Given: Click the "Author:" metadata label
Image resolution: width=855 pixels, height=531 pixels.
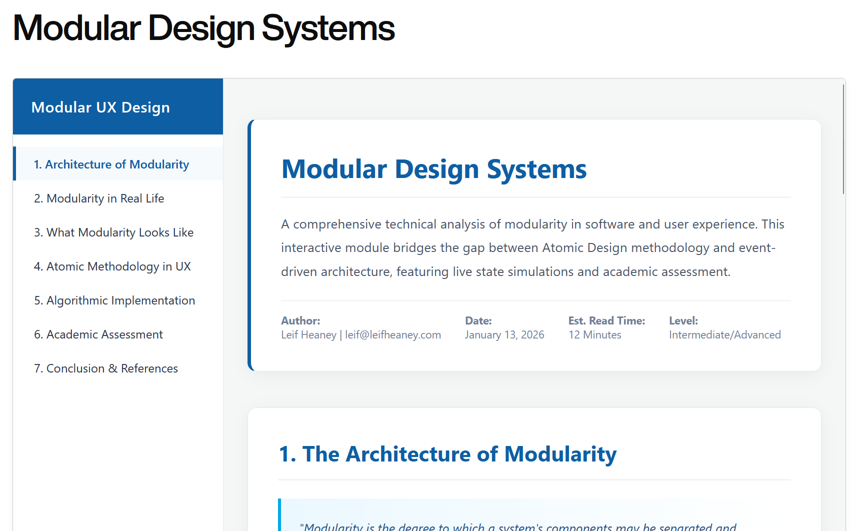Looking at the screenshot, I should (x=300, y=320).
